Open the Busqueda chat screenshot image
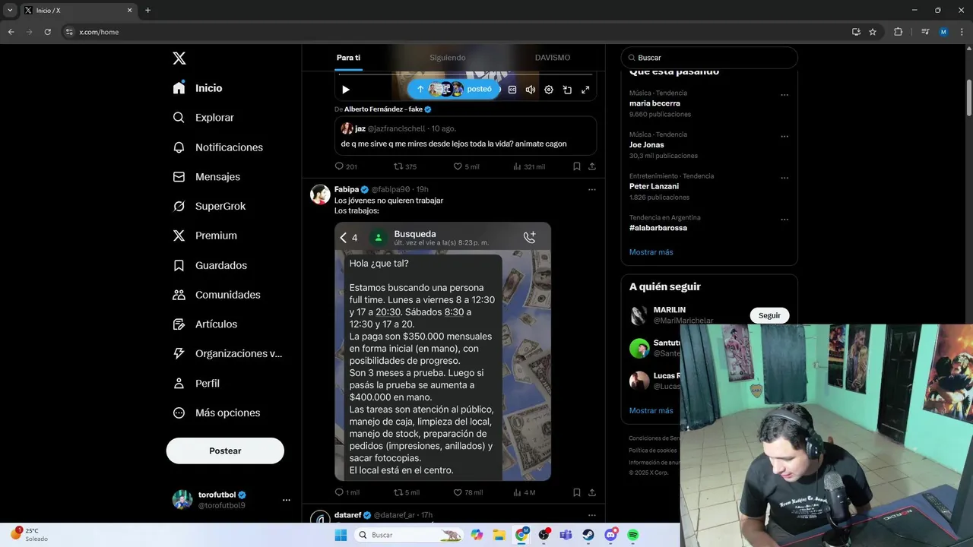973x547 pixels. (x=442, y=351)
